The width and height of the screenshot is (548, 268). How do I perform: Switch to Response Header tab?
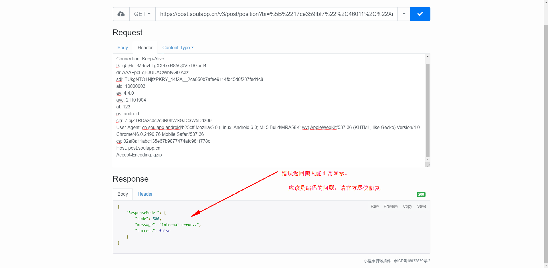click(145, 194)
